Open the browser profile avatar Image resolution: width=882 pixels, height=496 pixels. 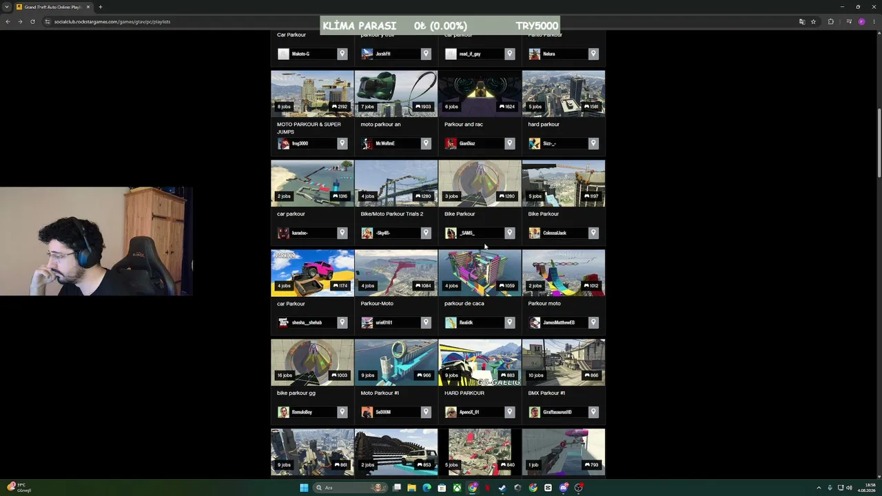pyautogui.click(x=861, y=21)
